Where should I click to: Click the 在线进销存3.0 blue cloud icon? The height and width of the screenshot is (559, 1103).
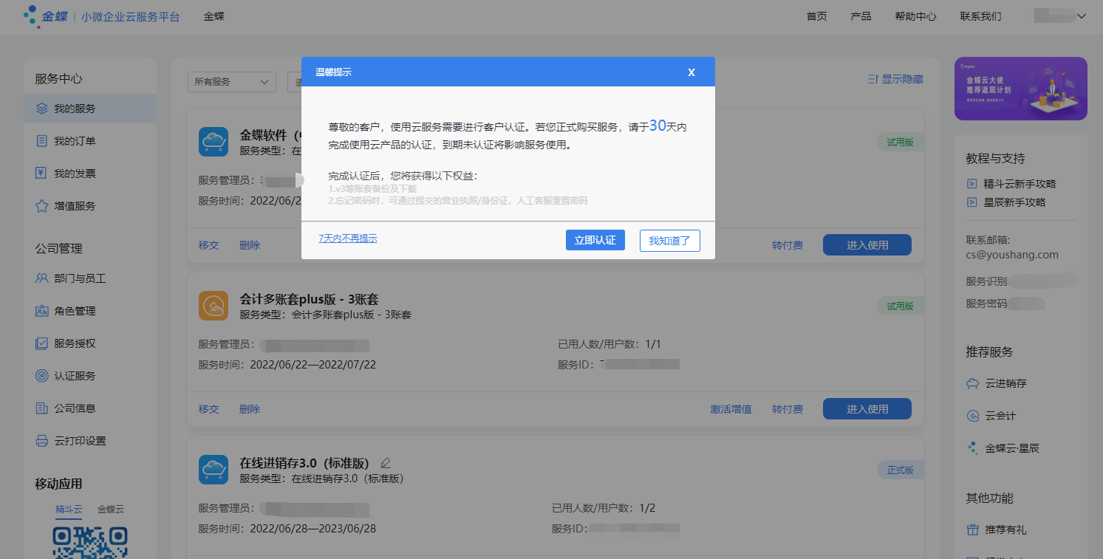tap(214, 470)
